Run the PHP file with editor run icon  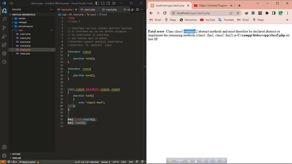tap(132, 10)
